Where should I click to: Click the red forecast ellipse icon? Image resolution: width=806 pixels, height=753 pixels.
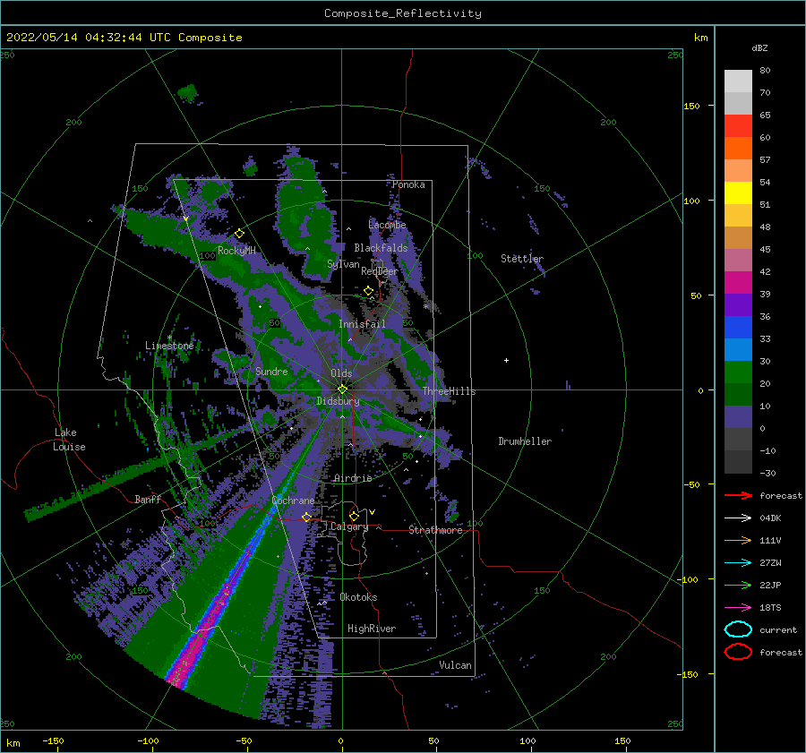coord(738,652)
